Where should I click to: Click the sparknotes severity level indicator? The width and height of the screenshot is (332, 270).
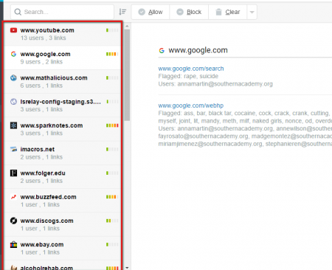point(112,125)
